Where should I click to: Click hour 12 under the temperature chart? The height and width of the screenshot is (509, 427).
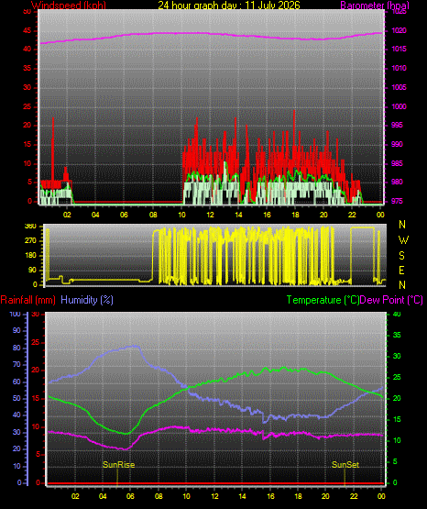214,496
